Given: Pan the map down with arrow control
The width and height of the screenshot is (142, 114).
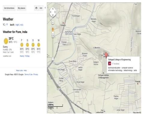Looking at the screenshot, I should click(53, 15).
